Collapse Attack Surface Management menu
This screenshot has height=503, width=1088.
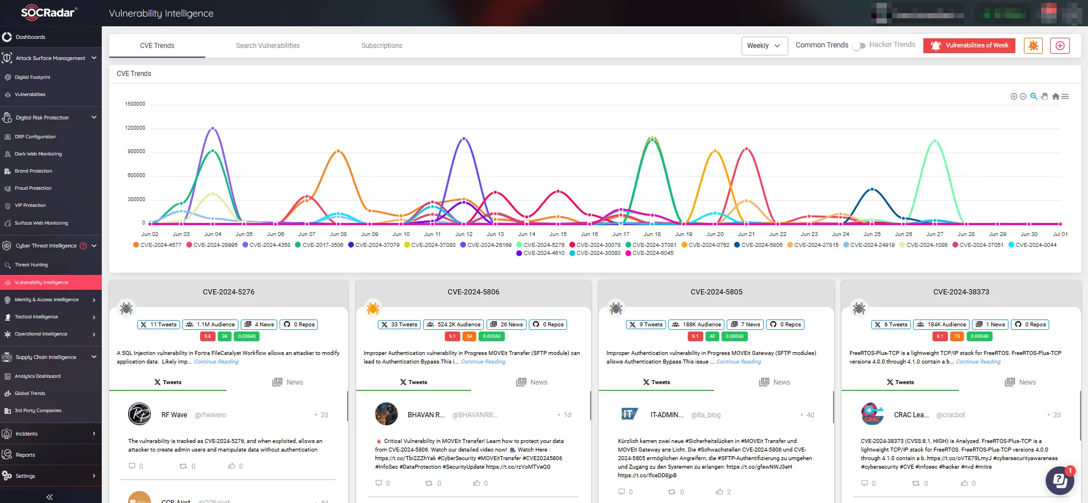coord(94,58)
